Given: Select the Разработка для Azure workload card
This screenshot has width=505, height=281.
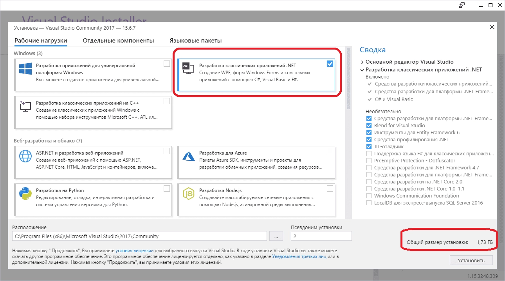Looking at the screenshot, I should [256, 162].
